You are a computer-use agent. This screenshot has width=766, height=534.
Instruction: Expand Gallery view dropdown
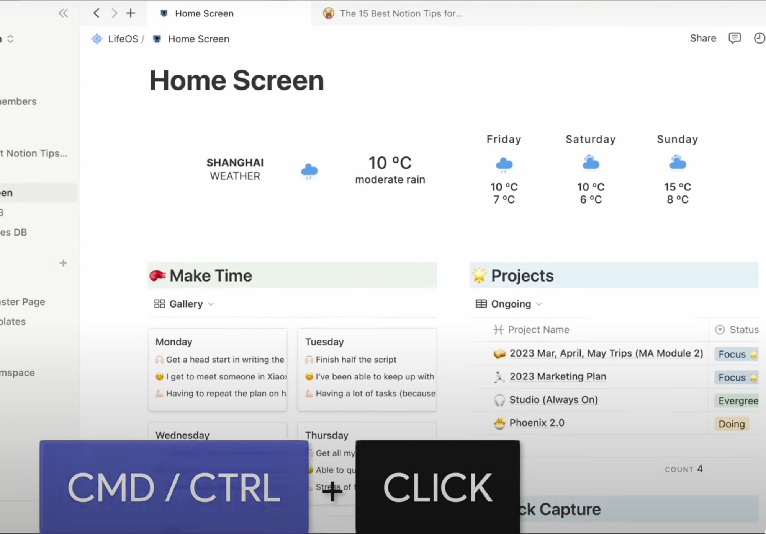(211, 304)
